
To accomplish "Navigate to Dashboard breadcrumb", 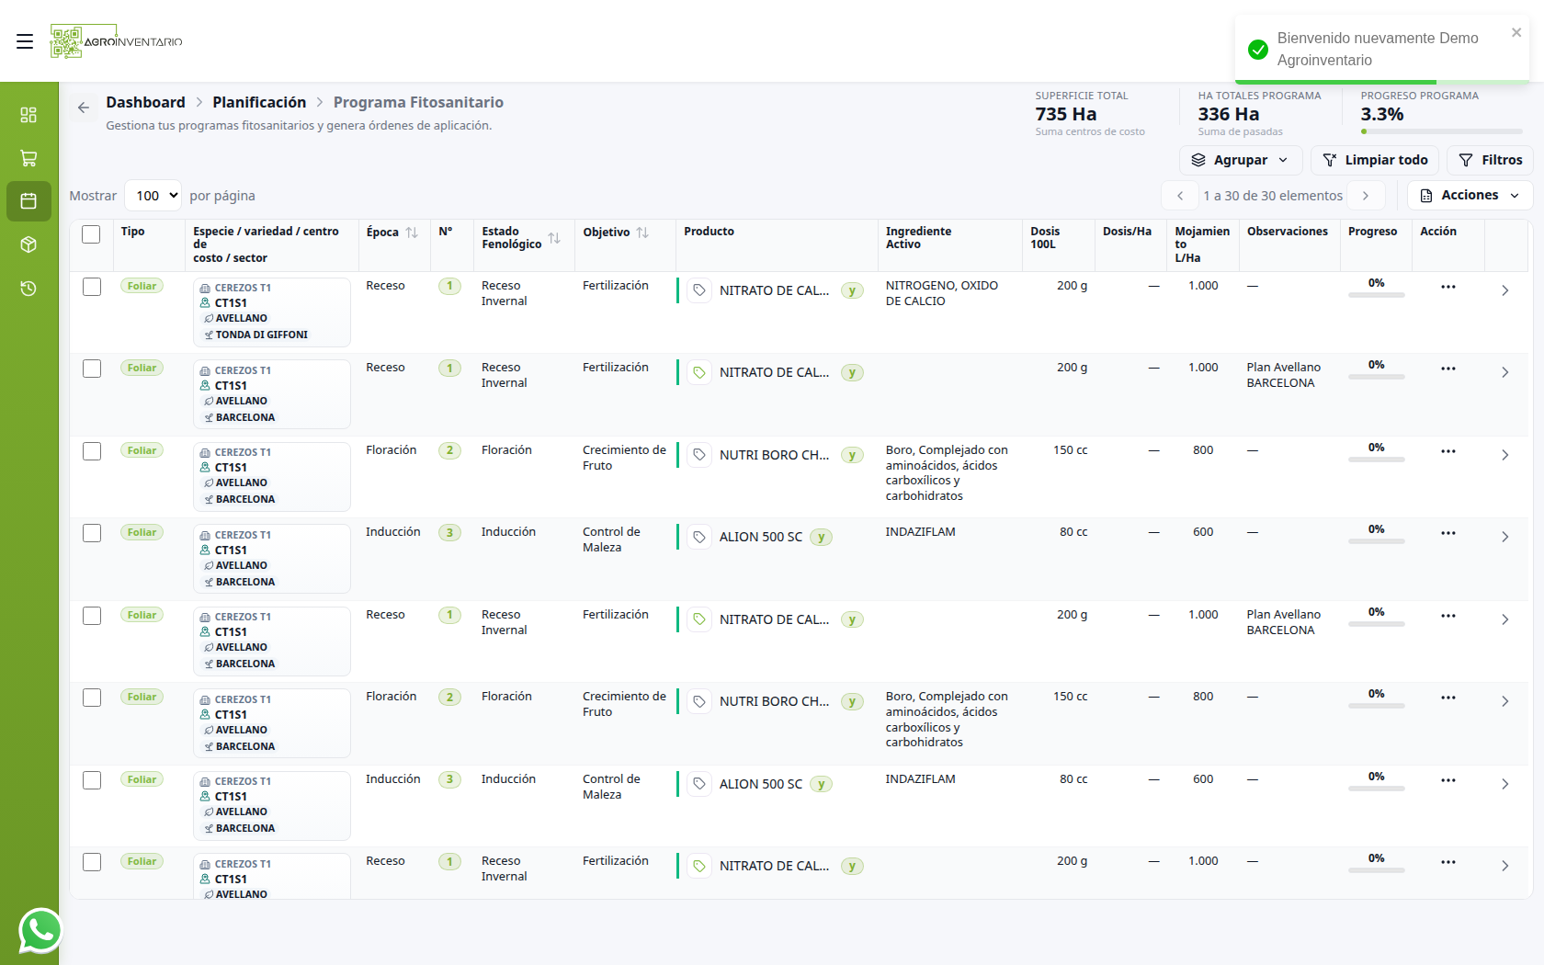I will (145, 102).
